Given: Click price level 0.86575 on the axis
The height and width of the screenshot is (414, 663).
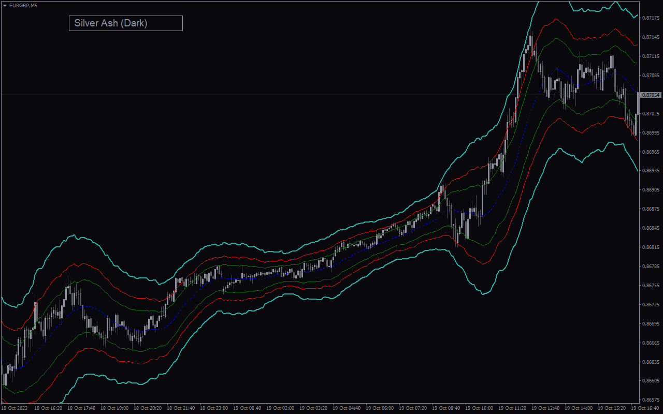Looking at the screenshot, I should (x=651, y=400).
